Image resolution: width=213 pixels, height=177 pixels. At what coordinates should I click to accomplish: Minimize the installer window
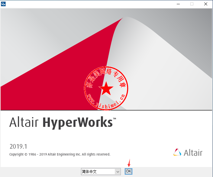pyautogui.click(x=178, y=4)
